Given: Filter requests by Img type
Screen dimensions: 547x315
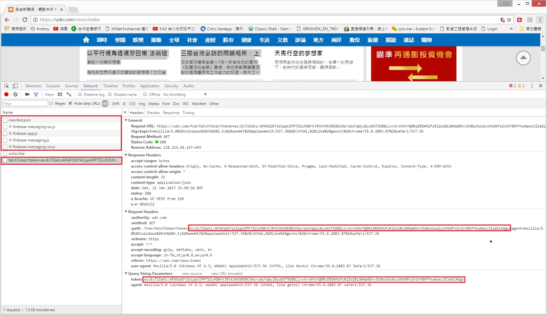Looking at the screenshot, I should [142, 104].
